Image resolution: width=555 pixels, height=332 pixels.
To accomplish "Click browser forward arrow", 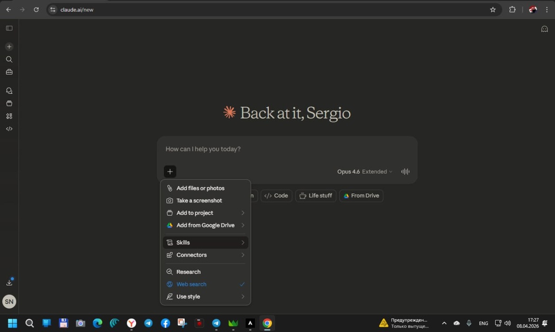I will pos(22,9).
